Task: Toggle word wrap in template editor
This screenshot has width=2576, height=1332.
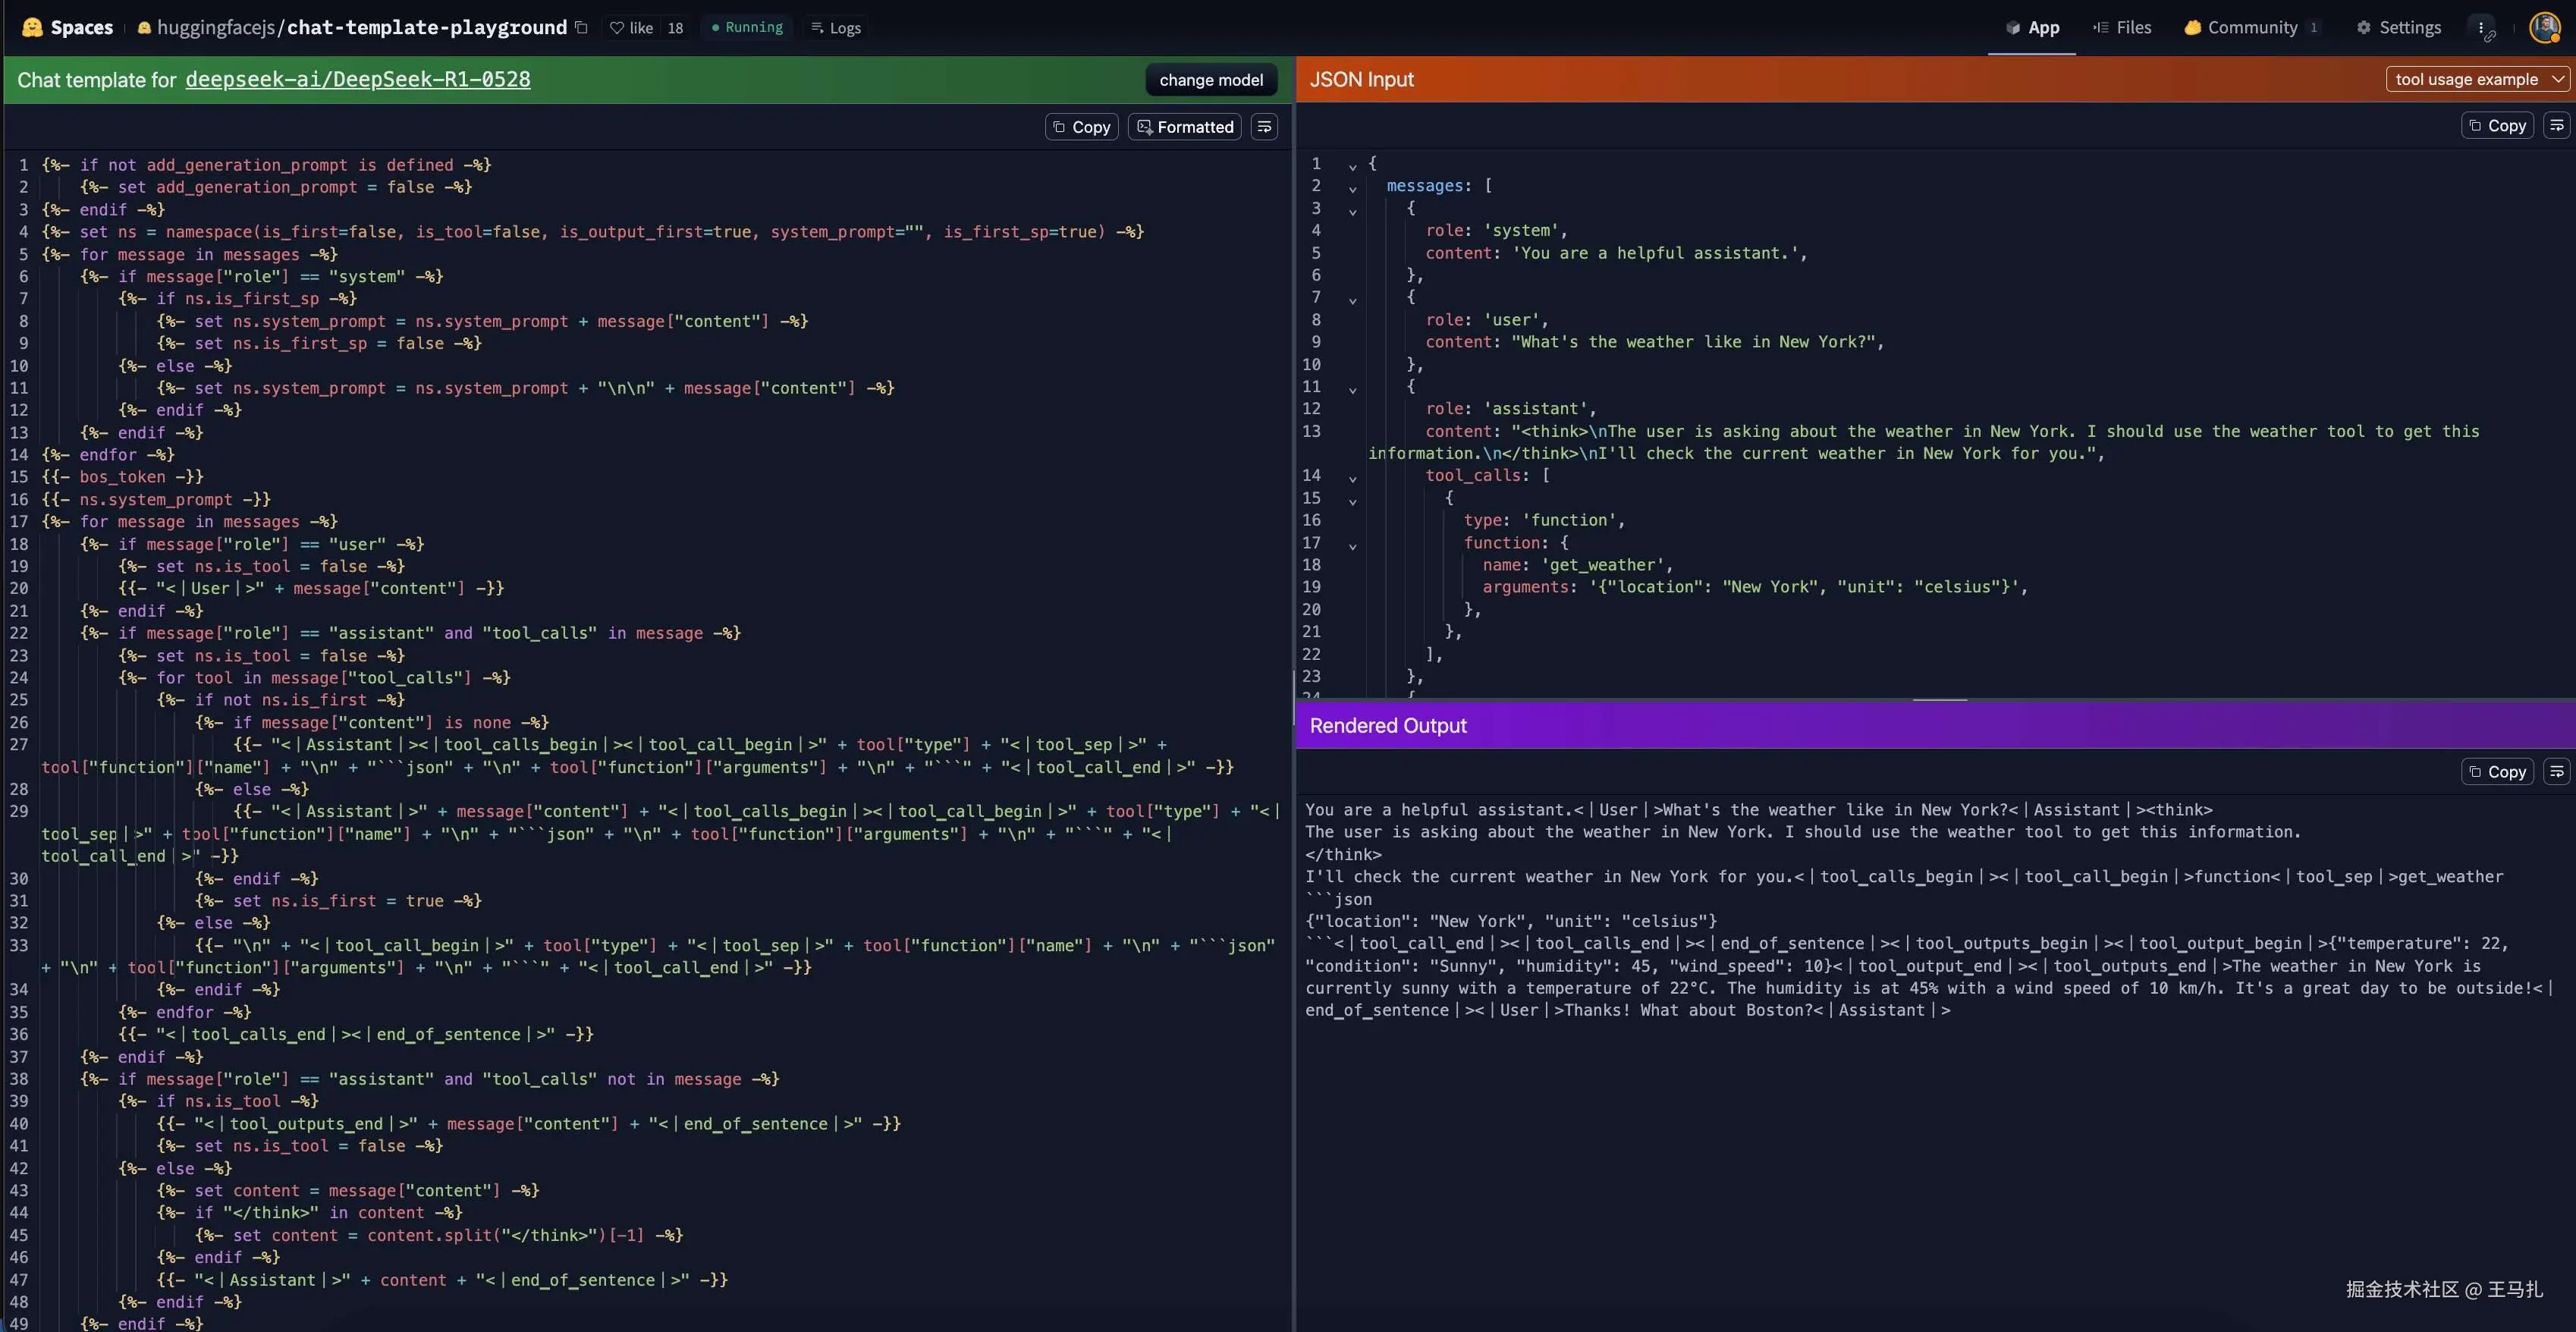Action: pyautogui.click(x=1264, y=127)
